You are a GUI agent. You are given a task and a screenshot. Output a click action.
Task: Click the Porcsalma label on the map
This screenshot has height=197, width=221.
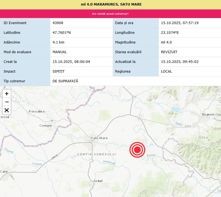[x=37, y=112]
